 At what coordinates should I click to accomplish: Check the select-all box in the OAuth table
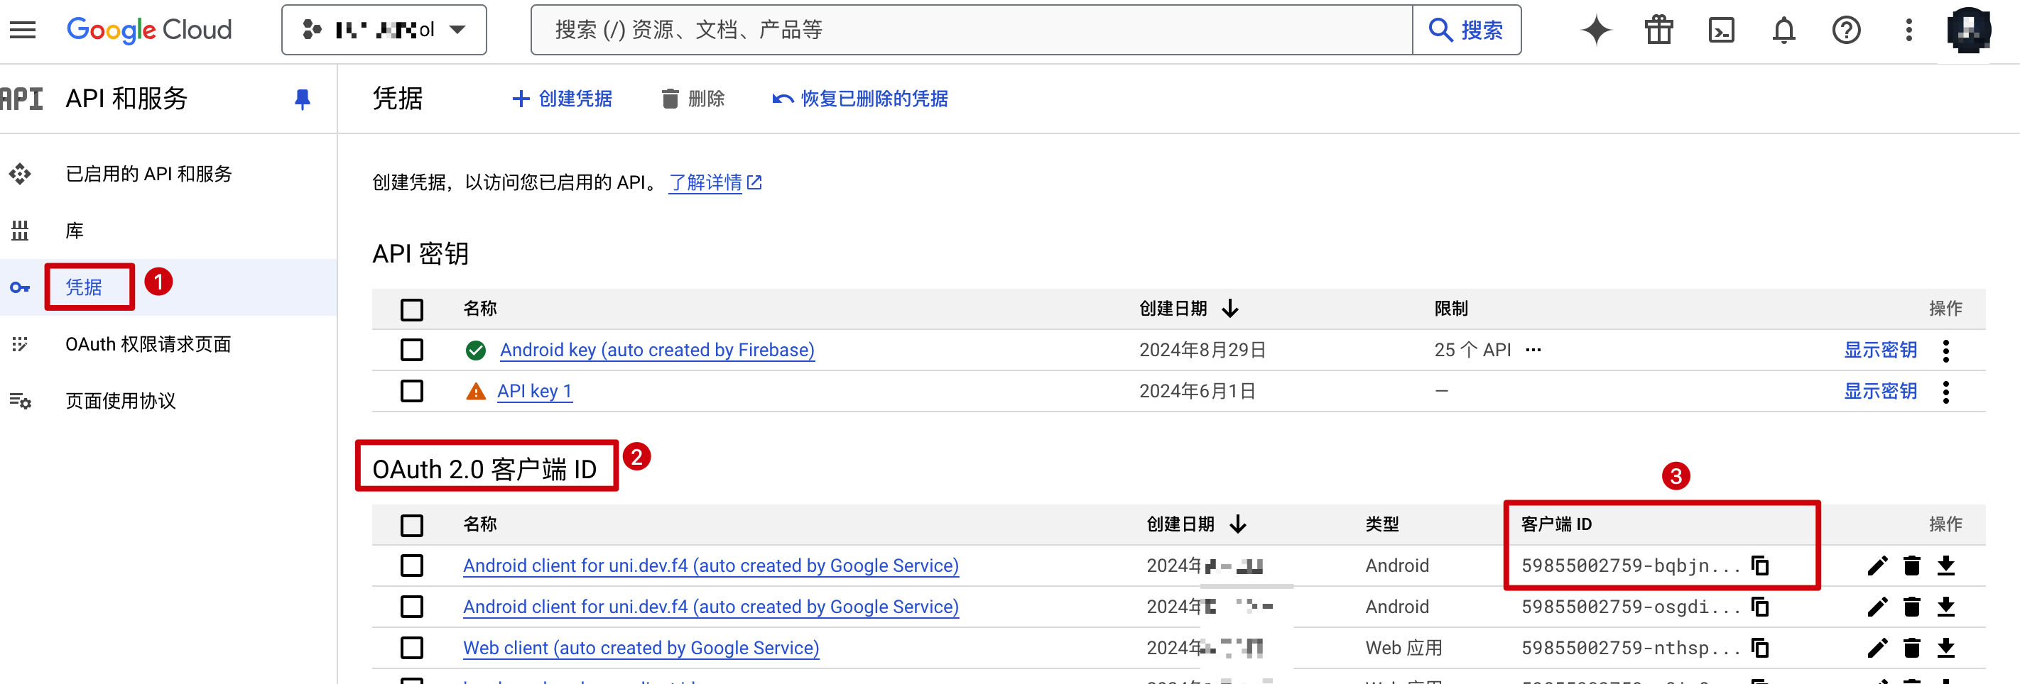coord(412,525)
